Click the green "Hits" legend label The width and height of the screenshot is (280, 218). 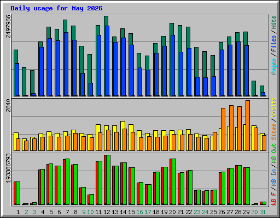(274, 22)
